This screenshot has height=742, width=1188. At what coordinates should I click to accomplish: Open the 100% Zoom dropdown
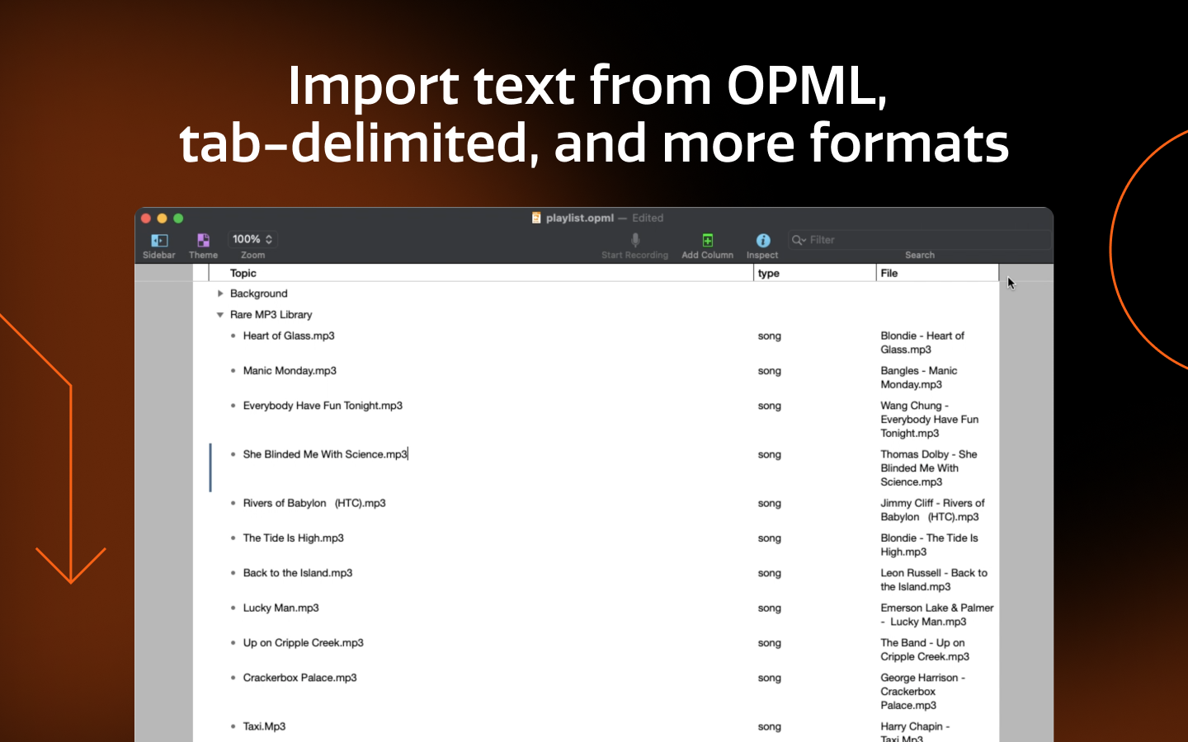252,239
